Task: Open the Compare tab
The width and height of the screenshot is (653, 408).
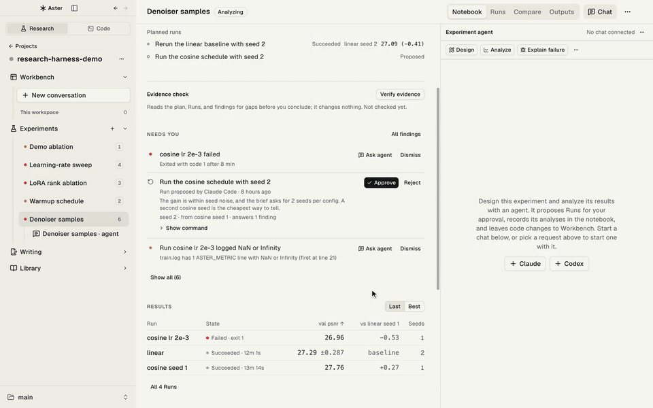Action: (527, 12)
